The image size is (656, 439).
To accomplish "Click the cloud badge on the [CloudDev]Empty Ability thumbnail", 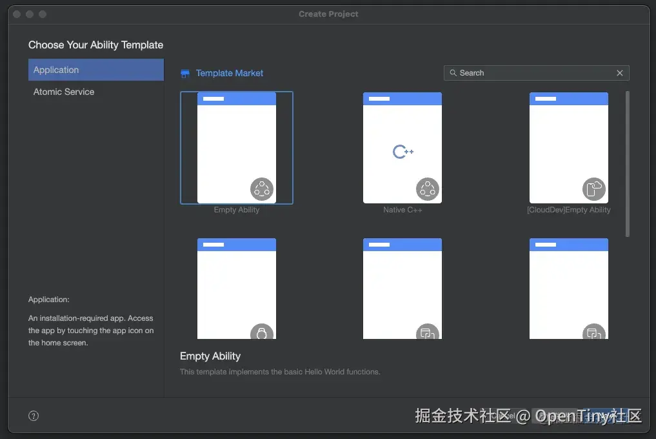I will point(593,189).
